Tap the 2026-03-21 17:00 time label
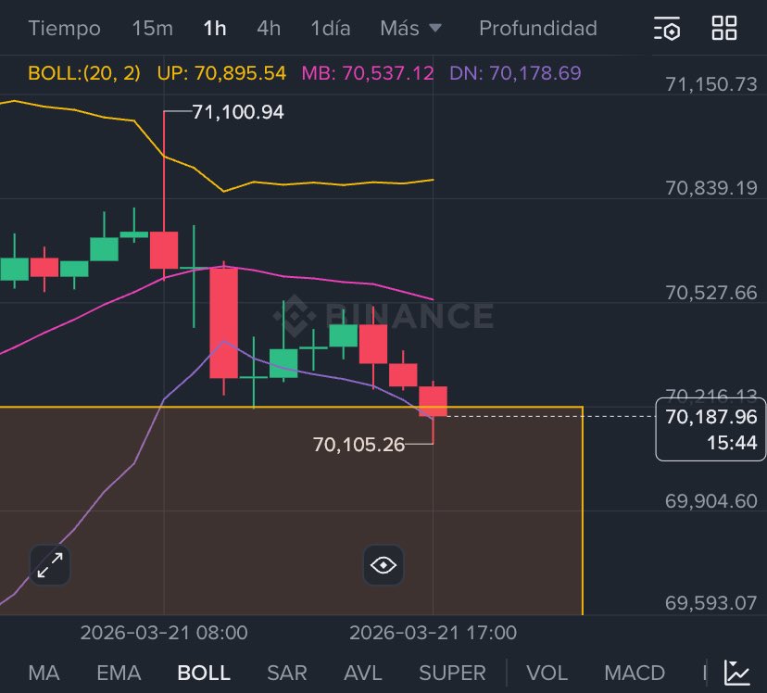Screen dimensions: 767x693 point(433,633)
